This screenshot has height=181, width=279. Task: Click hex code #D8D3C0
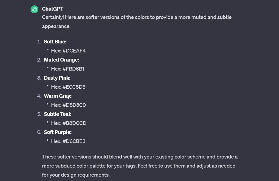74,105
